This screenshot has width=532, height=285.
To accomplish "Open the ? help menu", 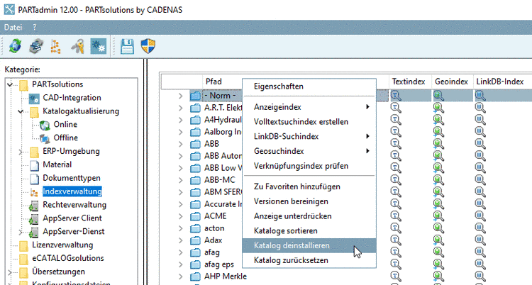I will coord(35,28).
